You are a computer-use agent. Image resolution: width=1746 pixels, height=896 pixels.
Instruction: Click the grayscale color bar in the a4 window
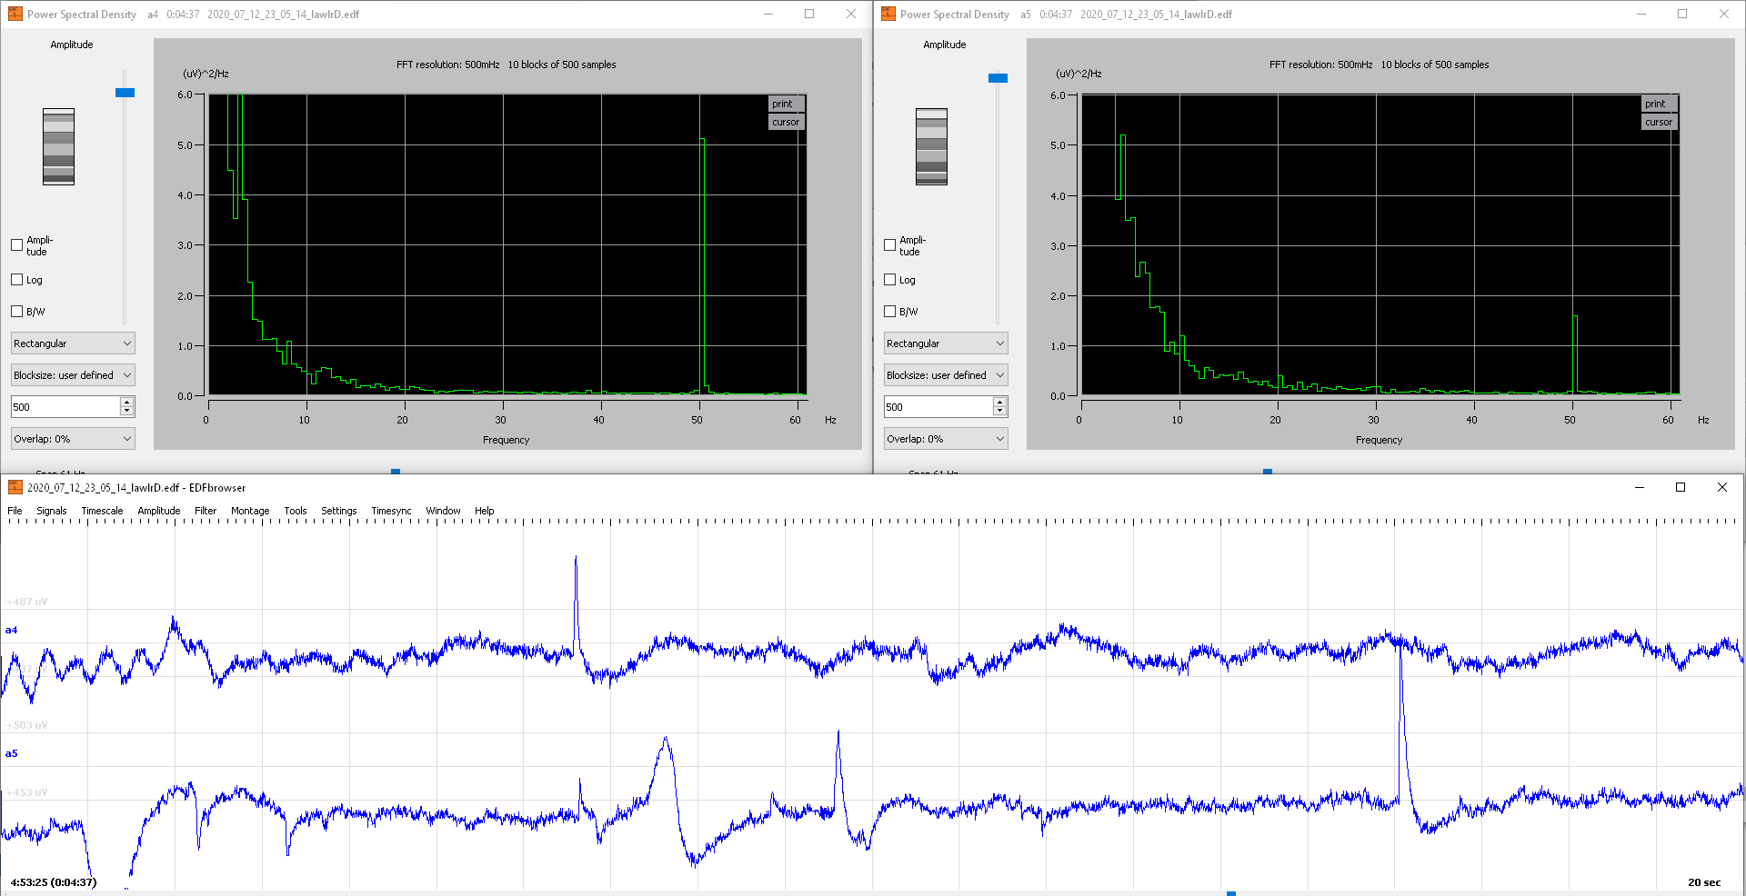coord(58,146)
